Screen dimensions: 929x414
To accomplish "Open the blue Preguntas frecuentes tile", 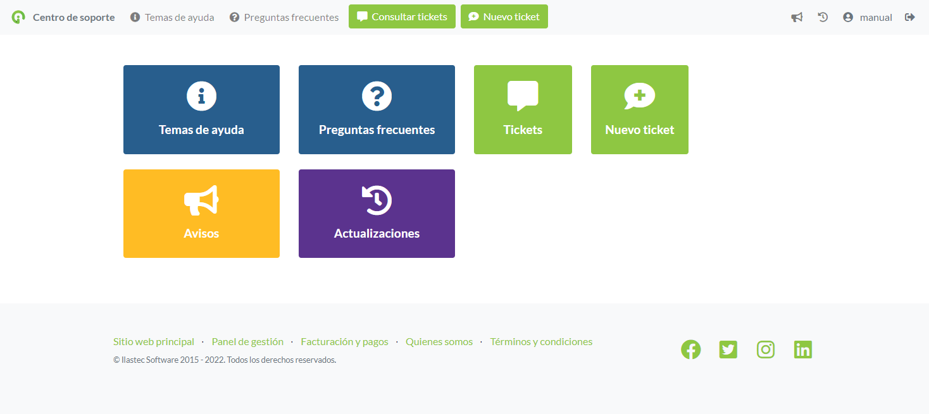I will coord(377,109).
